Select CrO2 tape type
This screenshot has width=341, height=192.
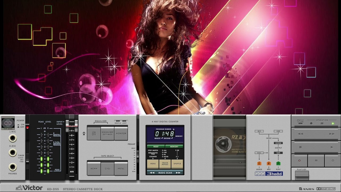107,169
